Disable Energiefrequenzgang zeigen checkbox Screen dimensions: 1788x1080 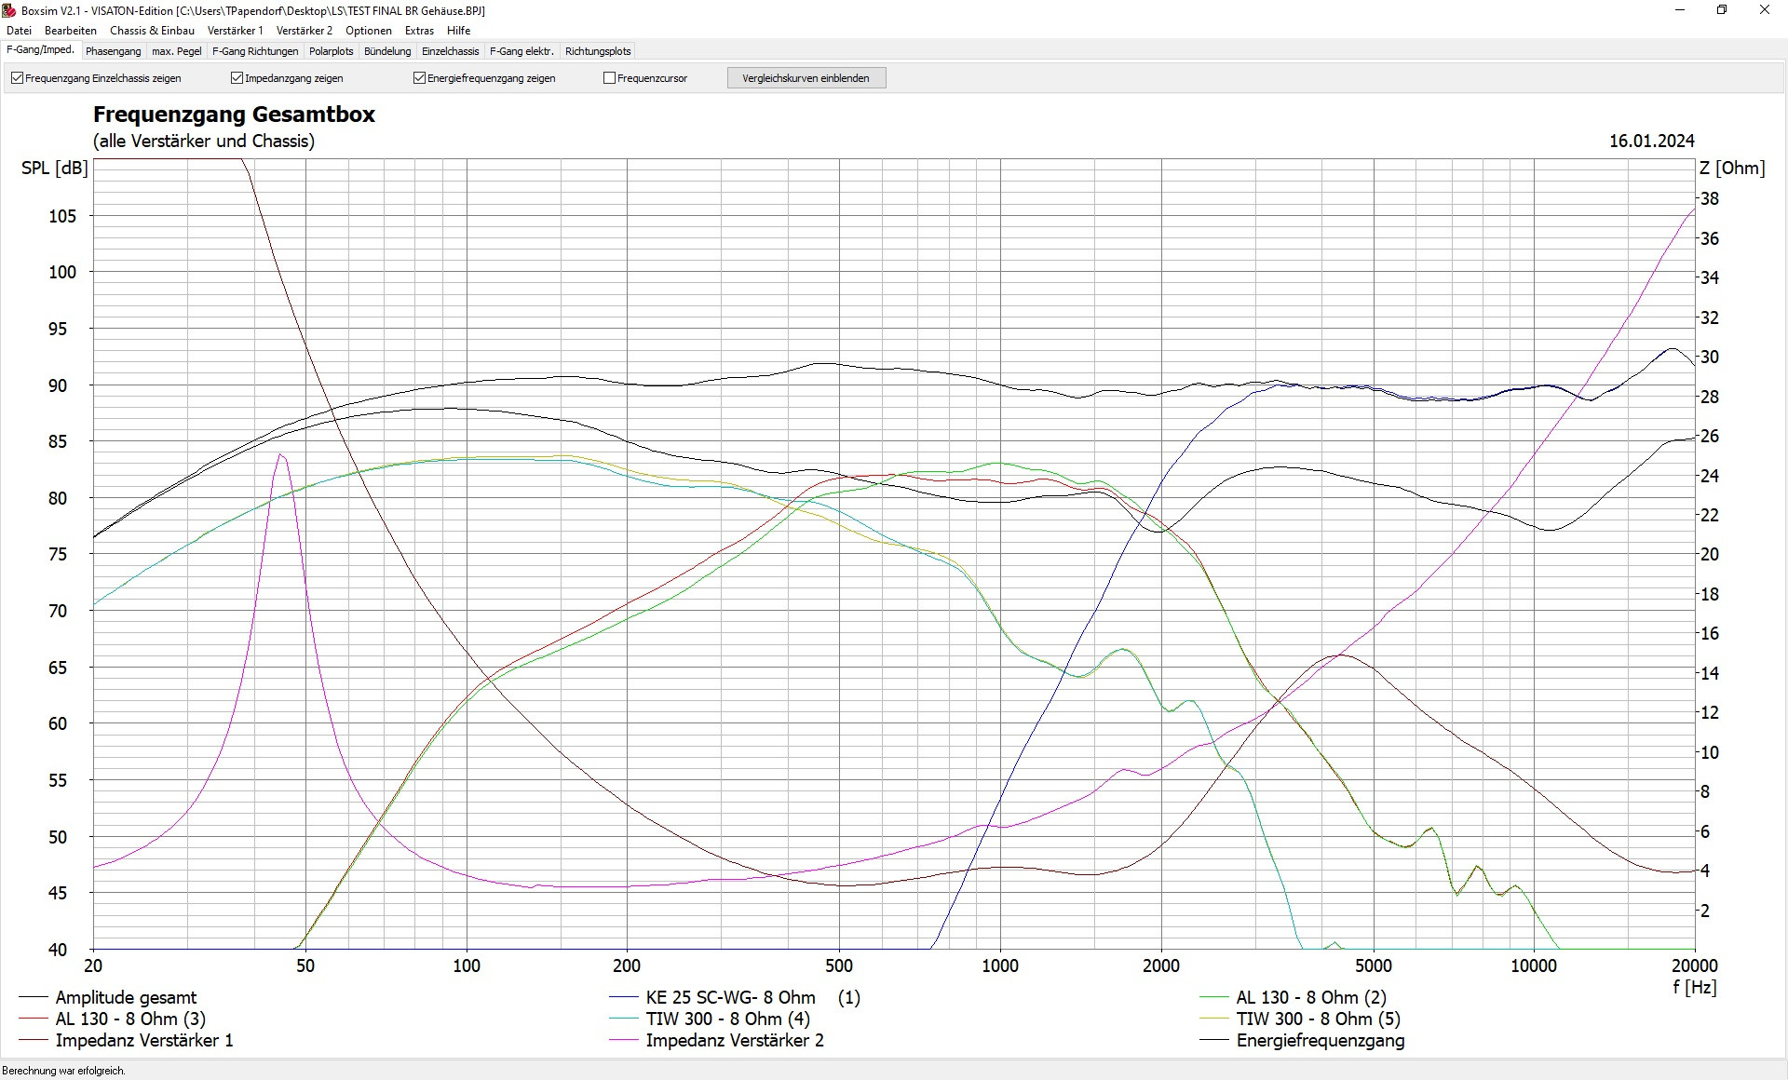[419, 78]
